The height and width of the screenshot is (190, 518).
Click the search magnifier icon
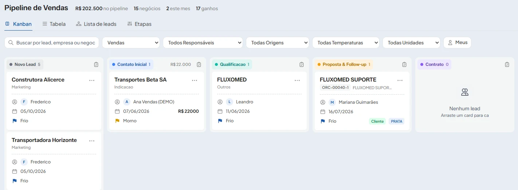coord(11,43)
